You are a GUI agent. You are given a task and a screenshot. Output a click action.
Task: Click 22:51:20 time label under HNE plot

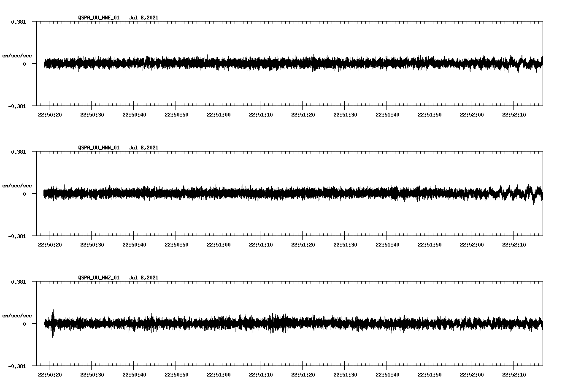[x=303, y=115]
